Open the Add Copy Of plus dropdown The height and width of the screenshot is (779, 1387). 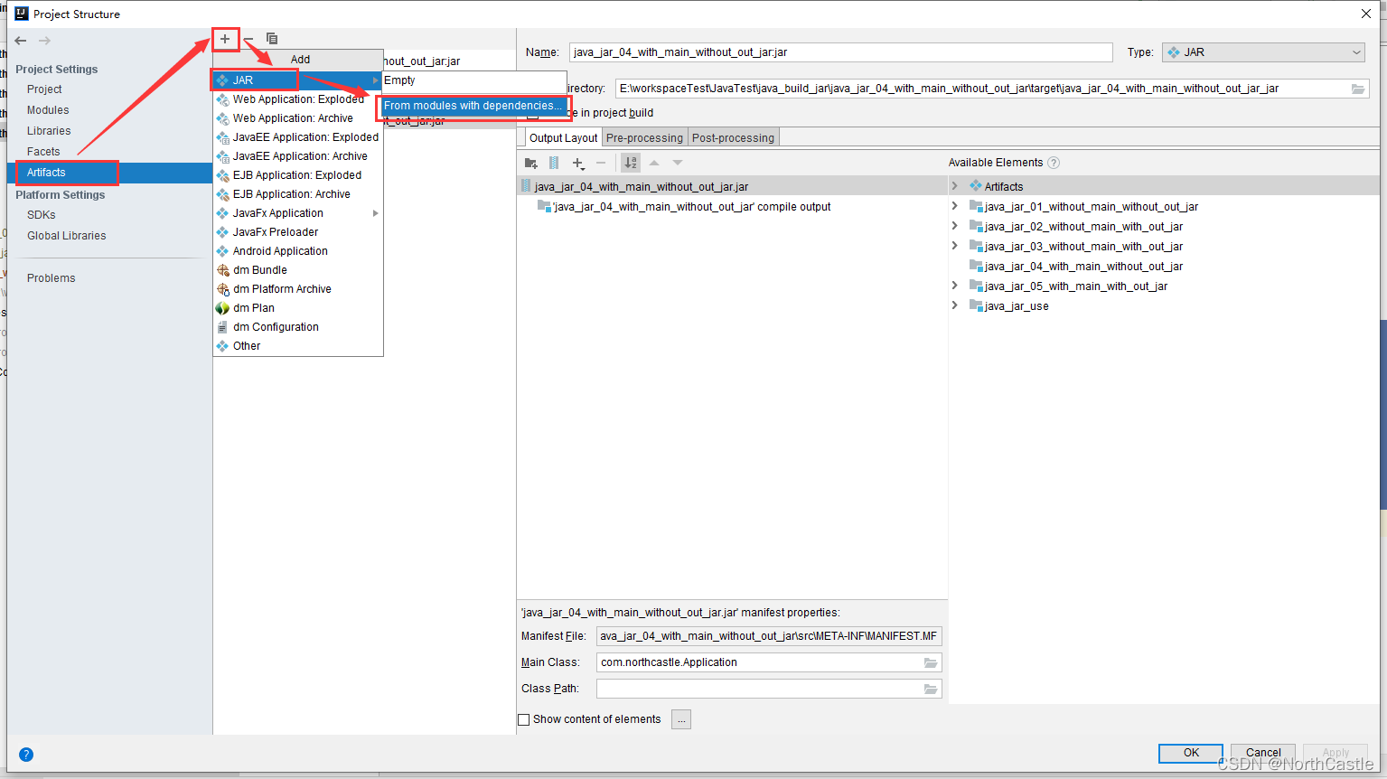click(578, 163)
